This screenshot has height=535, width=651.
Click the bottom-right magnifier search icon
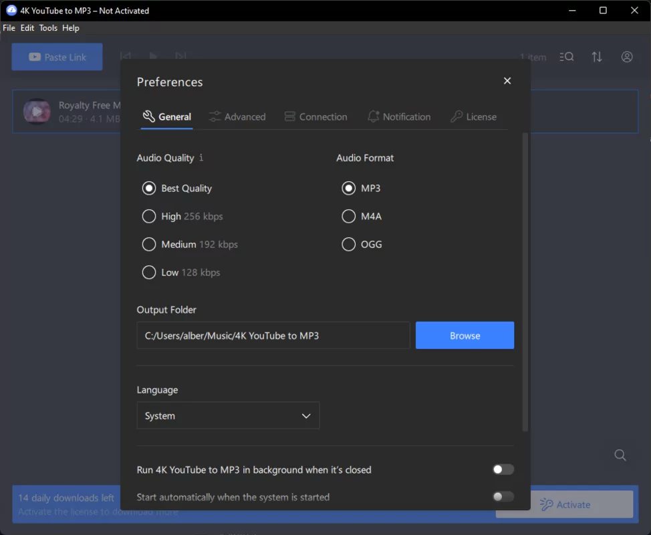[620, 455]
